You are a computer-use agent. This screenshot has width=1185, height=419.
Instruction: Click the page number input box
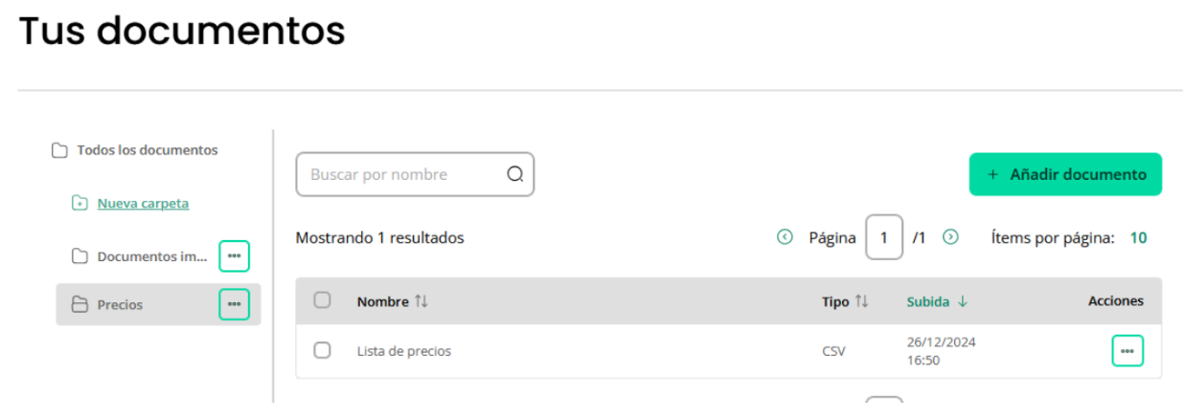pos(884,237)
